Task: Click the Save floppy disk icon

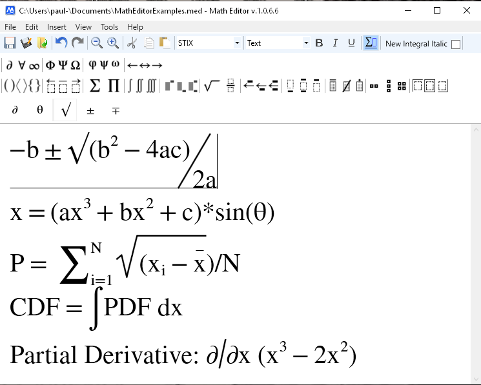Action: 10,43
